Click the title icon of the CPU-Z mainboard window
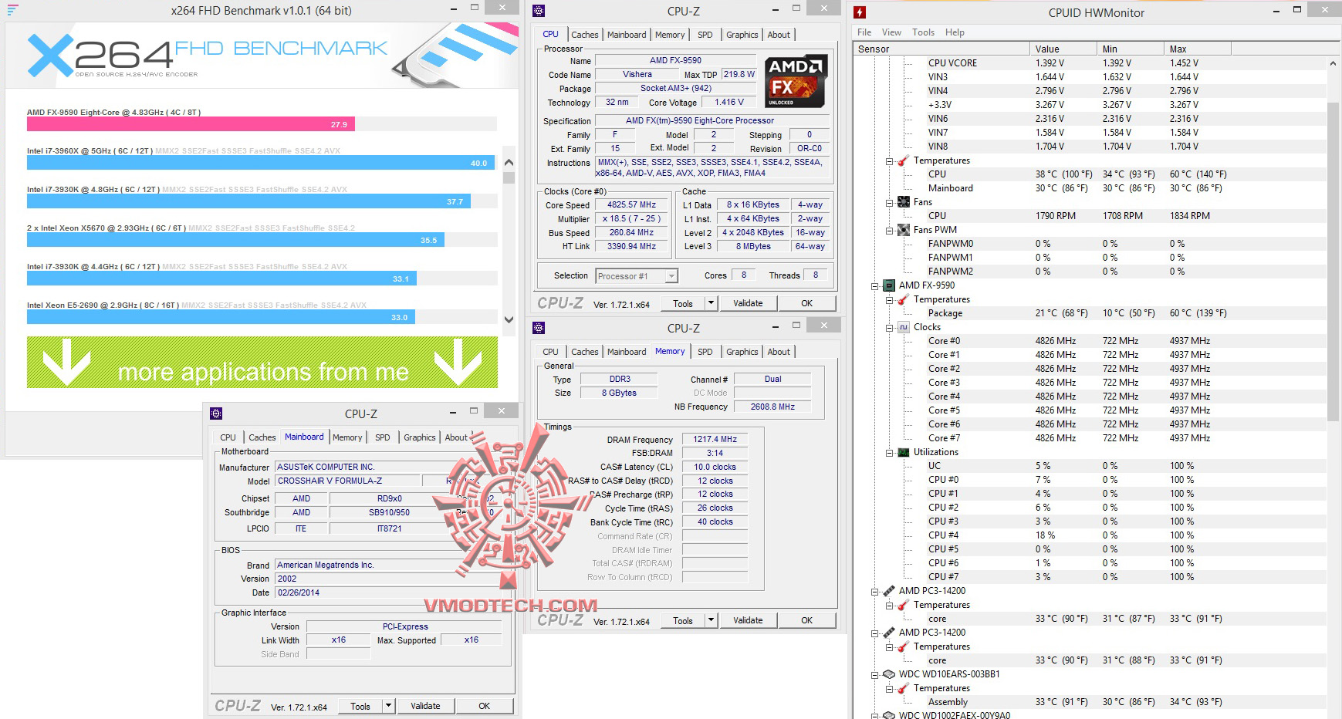This screenshot has width=1342, height=719. (216, 414)
